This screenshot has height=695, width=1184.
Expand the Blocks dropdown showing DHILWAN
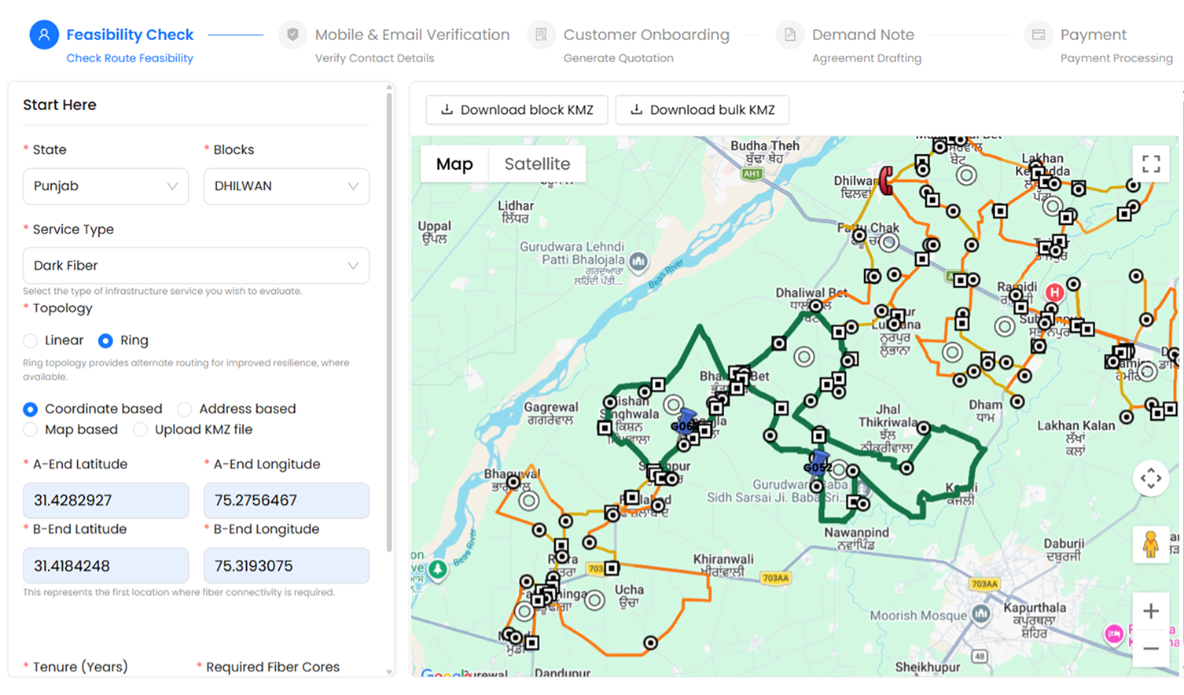(x=286, y=186)
